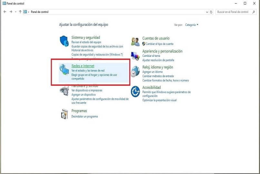
Task: Open the Sistema y seguridad shield icon
Action: pyautogui.click(x=64, y=41)
